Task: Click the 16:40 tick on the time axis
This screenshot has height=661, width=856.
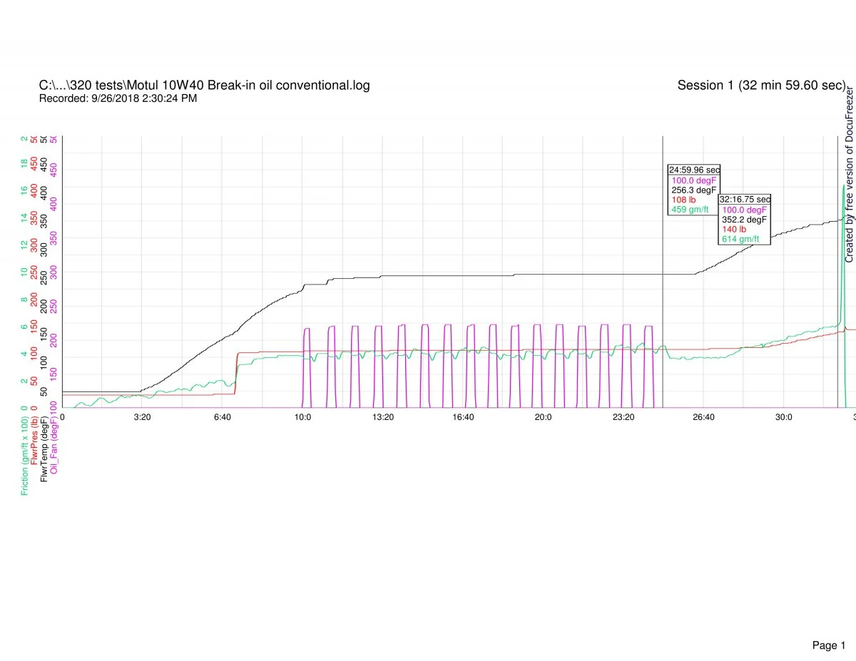Action: pyautogui.click(x=463, y=417)
